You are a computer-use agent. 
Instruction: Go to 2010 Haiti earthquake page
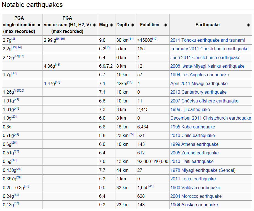pyautogui.click(x=192, y=162)
